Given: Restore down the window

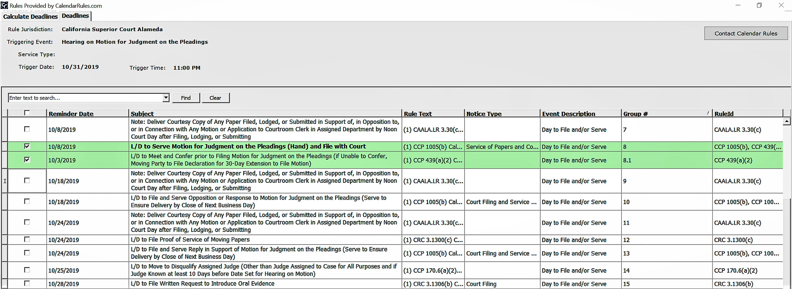Looking at the screenshot, I should (759, 5).
